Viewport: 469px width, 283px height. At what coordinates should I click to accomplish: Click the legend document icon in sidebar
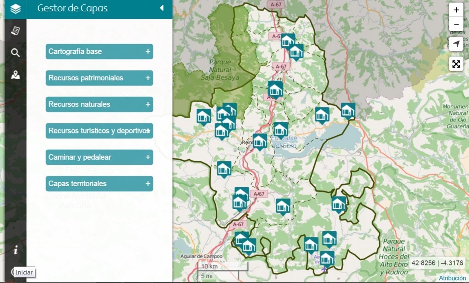click(x=15, y=31)
